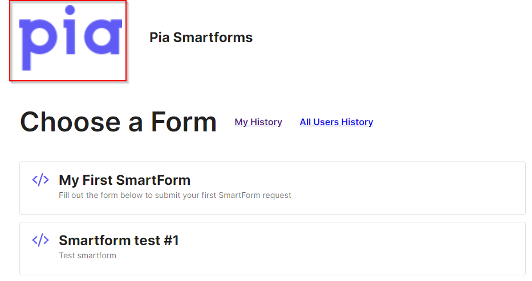Click the dot above i in logo
The image size is (532, 281).
[70, 10]
